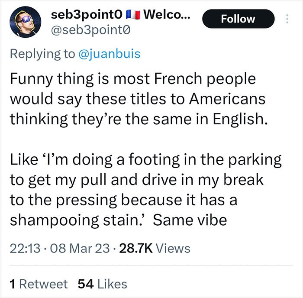Click the 'Same vibe' text at tweet end
303x298 pixels.
190,220
